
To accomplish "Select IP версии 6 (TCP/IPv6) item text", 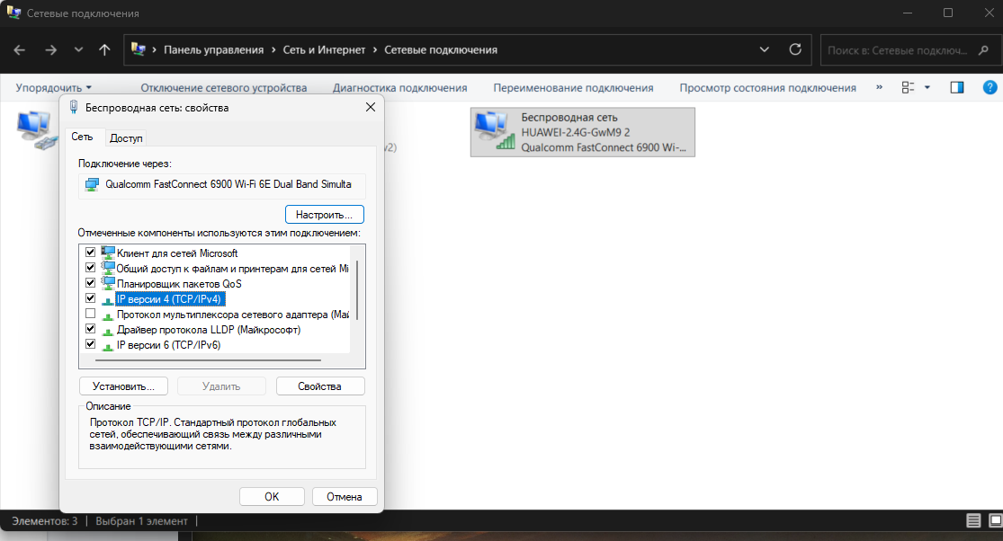I will pyautogui.click(x=169, y=345).
